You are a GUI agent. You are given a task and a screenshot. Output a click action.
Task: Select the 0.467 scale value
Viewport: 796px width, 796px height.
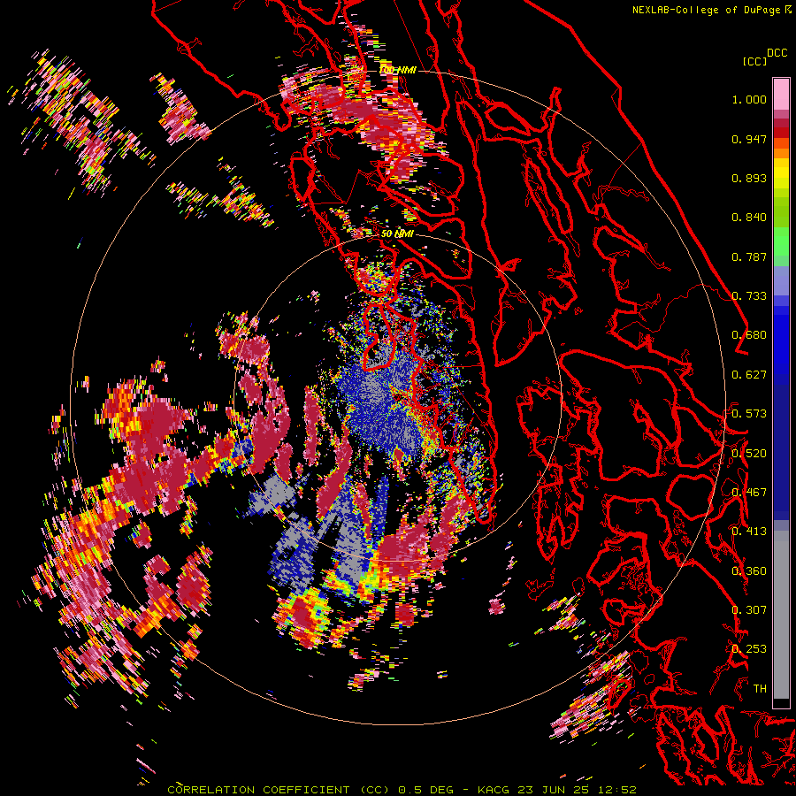[x=749, y=493]
